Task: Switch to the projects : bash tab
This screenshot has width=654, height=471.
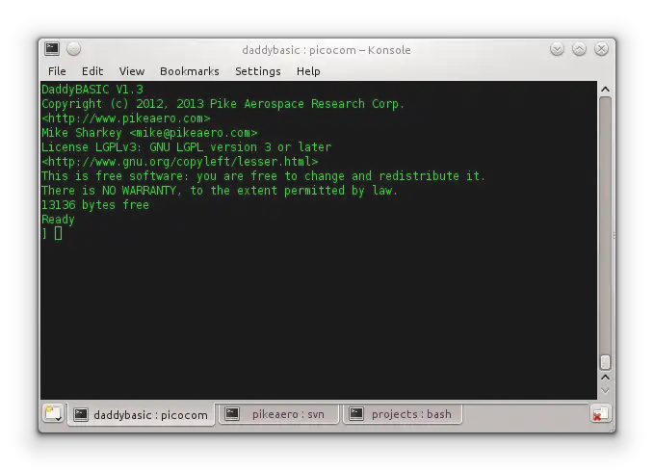Action: pos(402,414)
